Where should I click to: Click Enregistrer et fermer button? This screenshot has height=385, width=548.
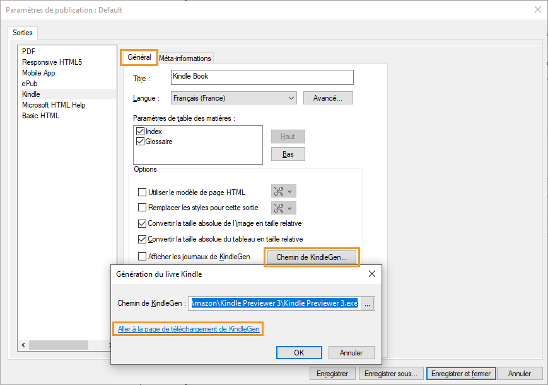pyautogui.click(x=460, y=374)
